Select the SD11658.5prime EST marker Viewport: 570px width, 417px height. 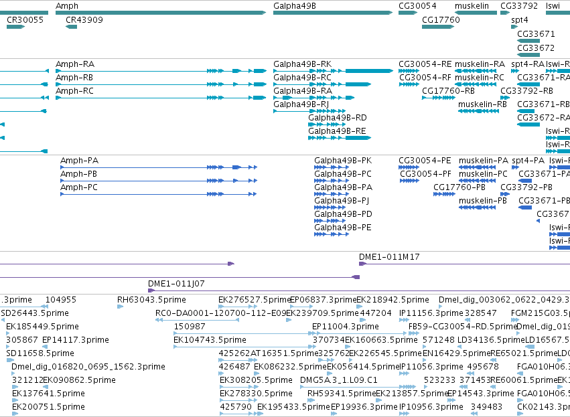(x=10, y=360)
